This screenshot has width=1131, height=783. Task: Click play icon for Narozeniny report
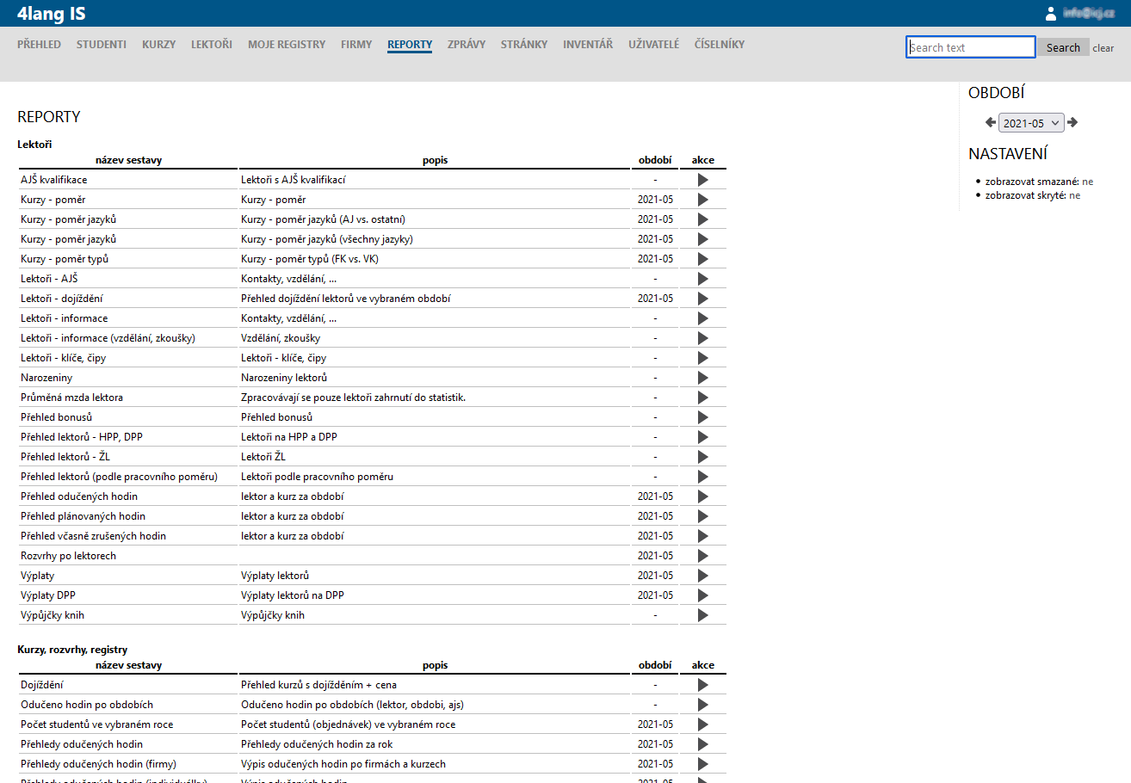(702, 378)
